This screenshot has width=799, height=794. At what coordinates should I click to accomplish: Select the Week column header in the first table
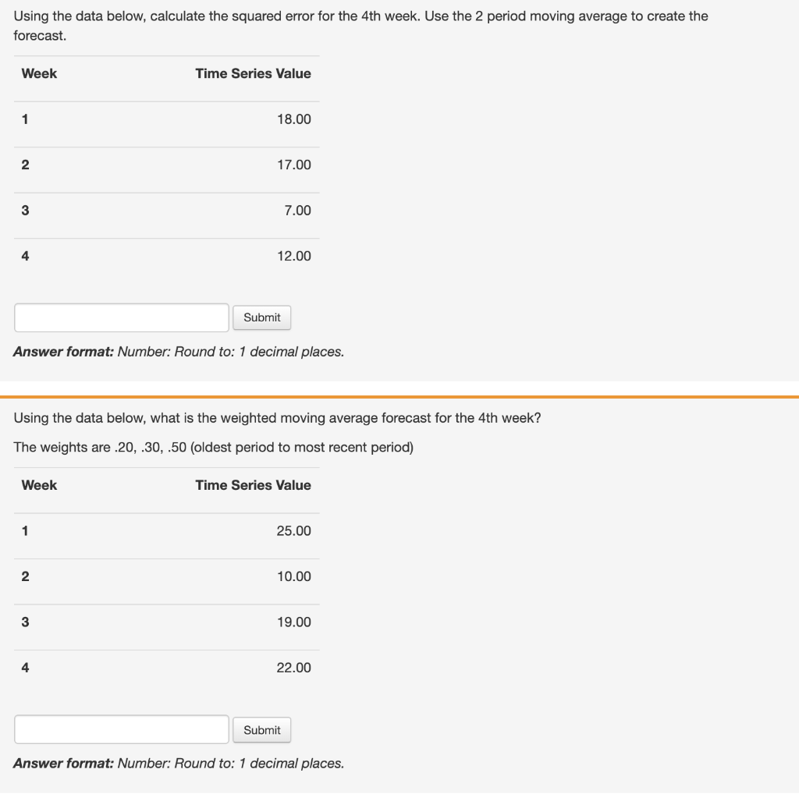pos(39,73)
